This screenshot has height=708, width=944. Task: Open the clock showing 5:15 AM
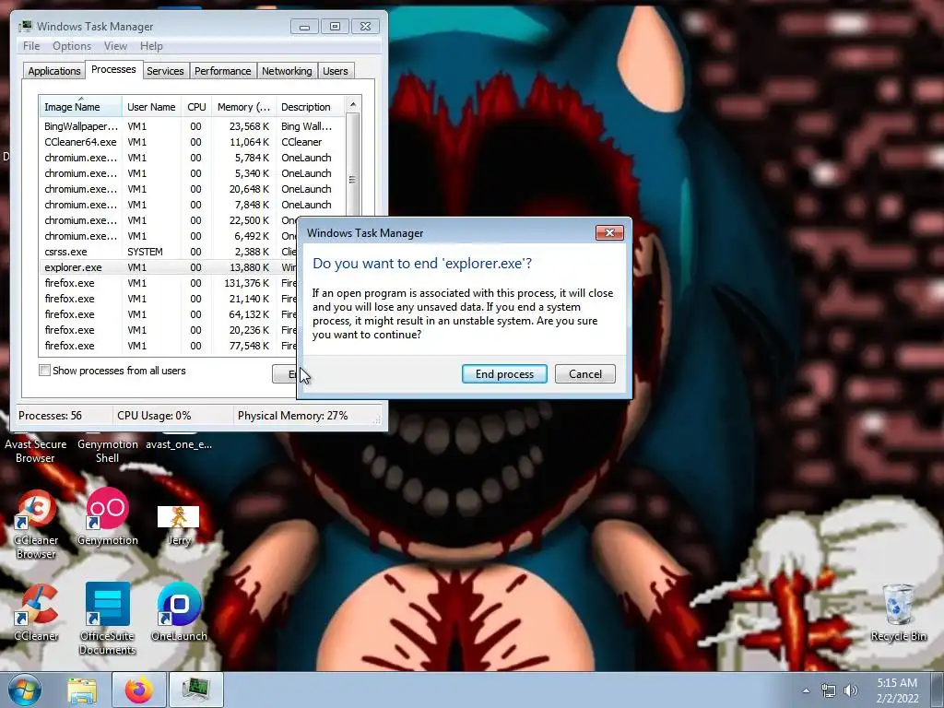897,690
